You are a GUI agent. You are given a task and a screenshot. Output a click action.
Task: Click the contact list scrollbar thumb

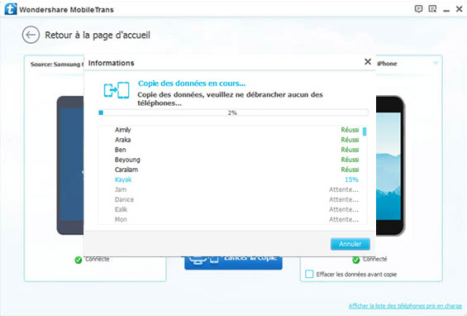coord(365,132)
